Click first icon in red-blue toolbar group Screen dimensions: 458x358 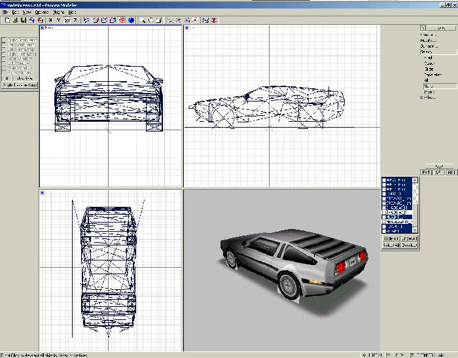pyautogui.click(x=170, y=20)
